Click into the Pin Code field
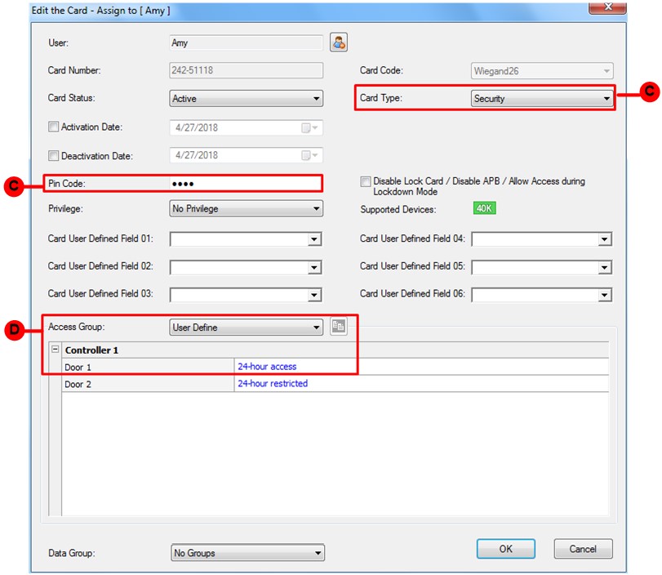This screenshot has width=662, height=575. pos(246,184)
